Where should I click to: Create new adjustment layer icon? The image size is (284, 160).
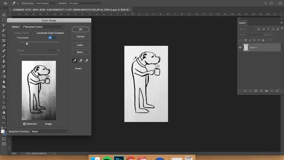[261, 91]
